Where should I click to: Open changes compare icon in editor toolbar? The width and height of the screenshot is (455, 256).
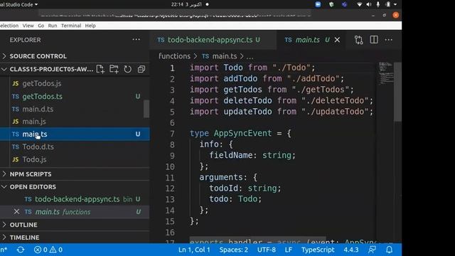(x=358, y=40)
